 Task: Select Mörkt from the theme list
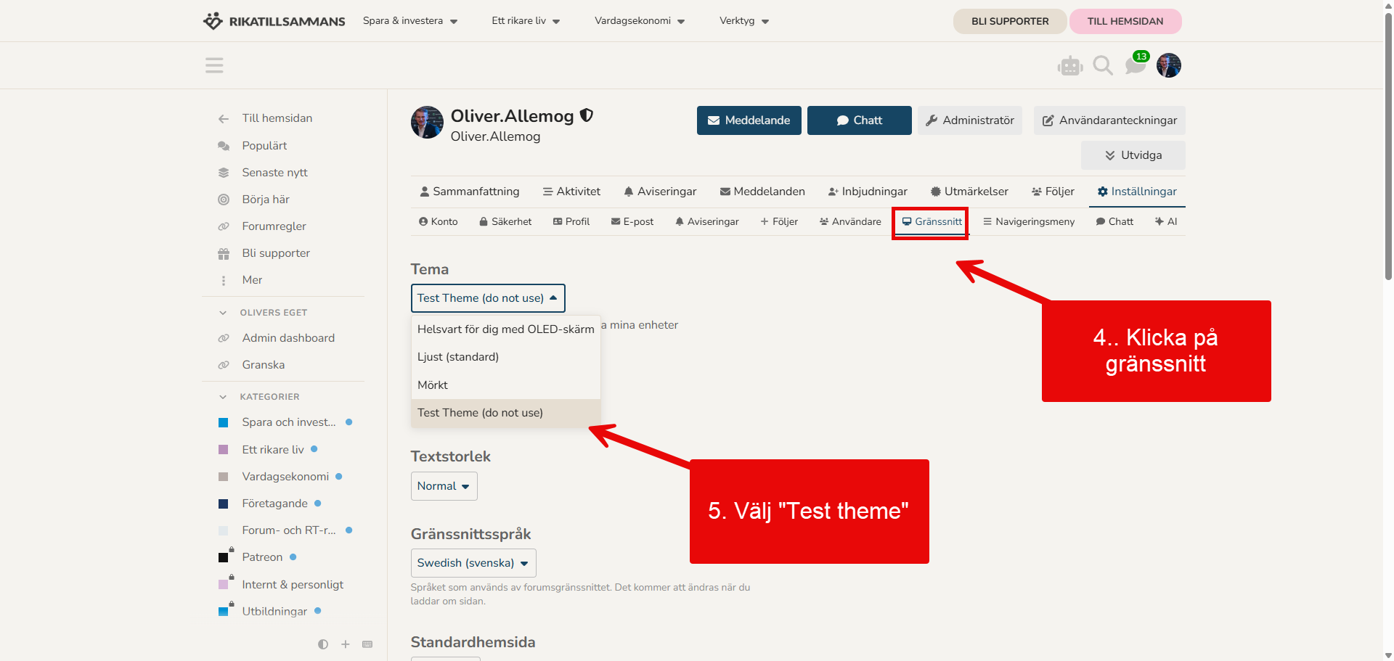433,385
